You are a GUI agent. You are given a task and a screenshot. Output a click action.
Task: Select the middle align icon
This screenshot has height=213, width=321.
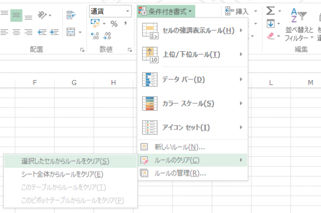coord(17,15)
